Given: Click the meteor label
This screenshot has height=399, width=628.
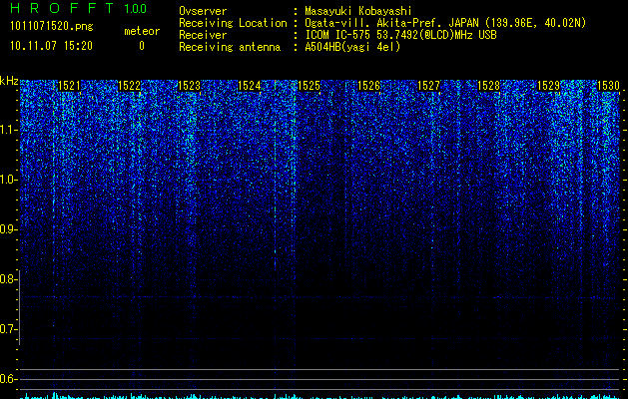Looking at the screenshot, I should [x=142, y=31].
